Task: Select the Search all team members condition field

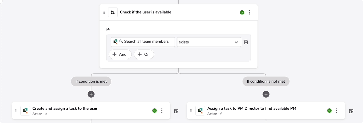Action: coord(143,42)
